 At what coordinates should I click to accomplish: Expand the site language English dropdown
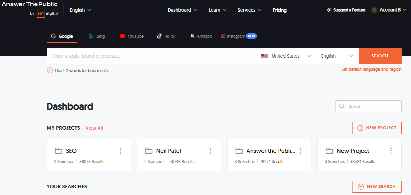tap(81, 10)
